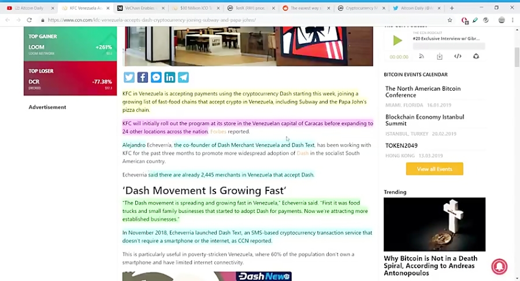Open The North American Bitcoin Conference event
This screenshot has width=520, height=281.
click(x=423, y=92)
